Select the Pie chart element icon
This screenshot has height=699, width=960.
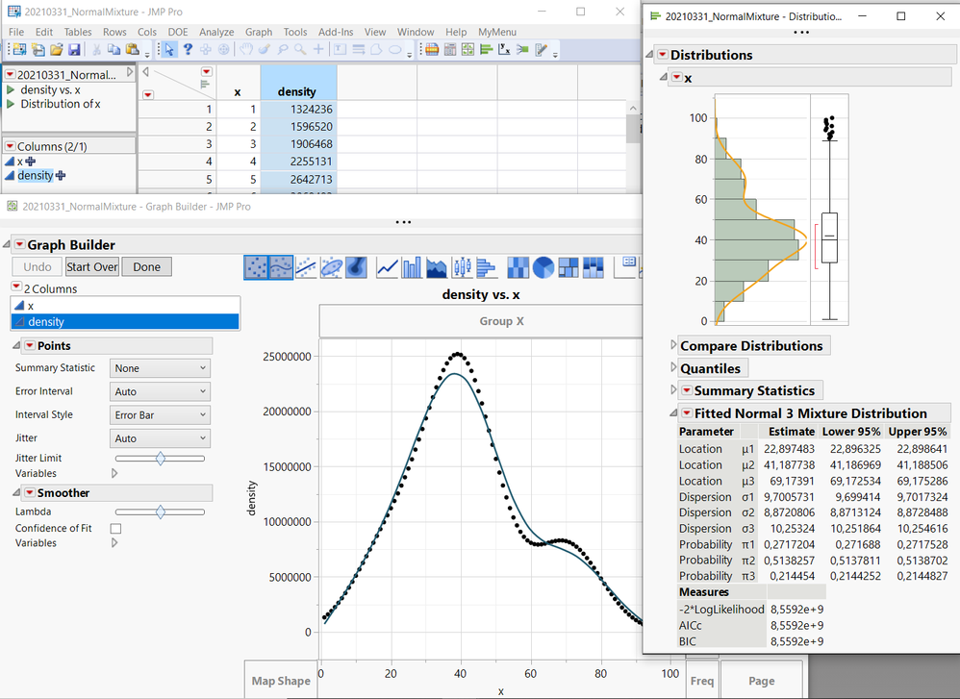pyautogui.click(x=543, y=266)
